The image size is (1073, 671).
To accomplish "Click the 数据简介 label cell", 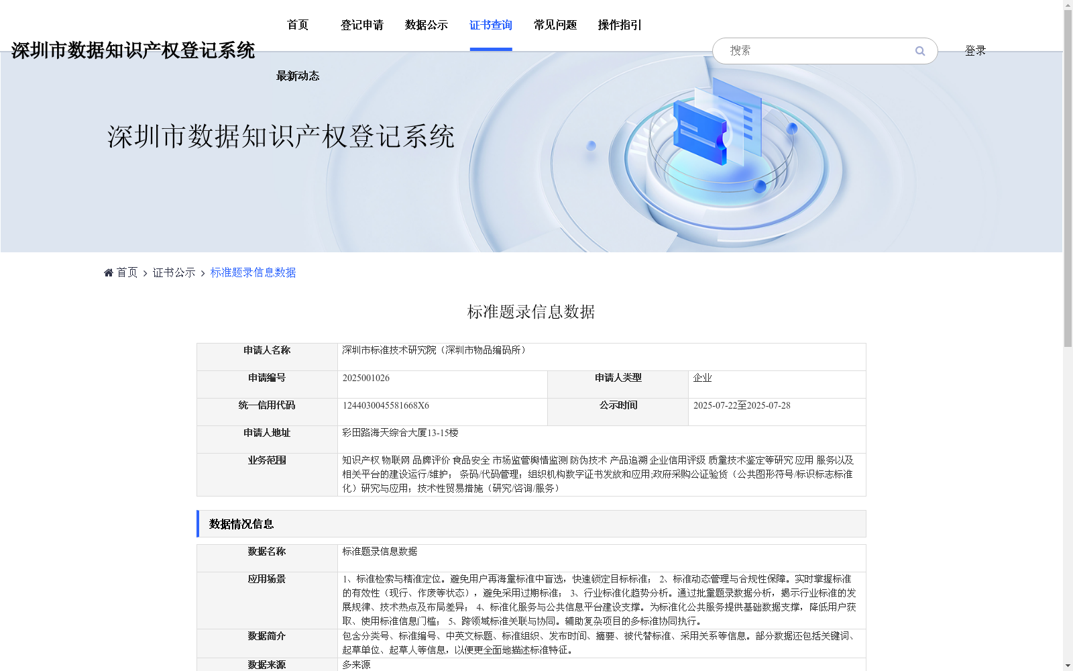I will point(267,643).
